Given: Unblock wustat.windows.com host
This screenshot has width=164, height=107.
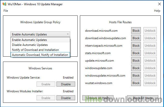Looking at the screenshot, I should (150, 83).
